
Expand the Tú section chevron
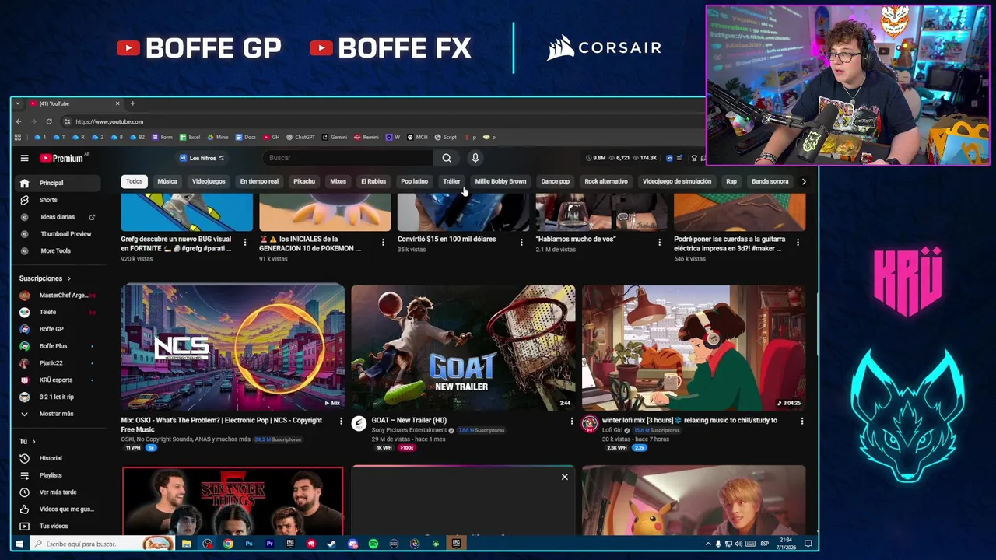click(x=33, y=441)
